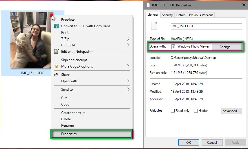The height and width of the screenshot is (149, 248).
Task: Click the Notepad++ icon in context menu
Action: tap(57, 52)
